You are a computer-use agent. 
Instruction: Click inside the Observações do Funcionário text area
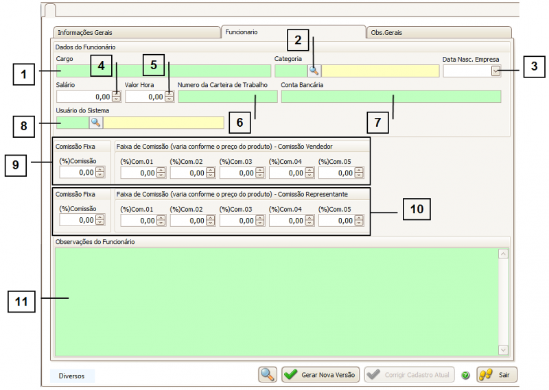pyautogui.click(x=274, y=302)
